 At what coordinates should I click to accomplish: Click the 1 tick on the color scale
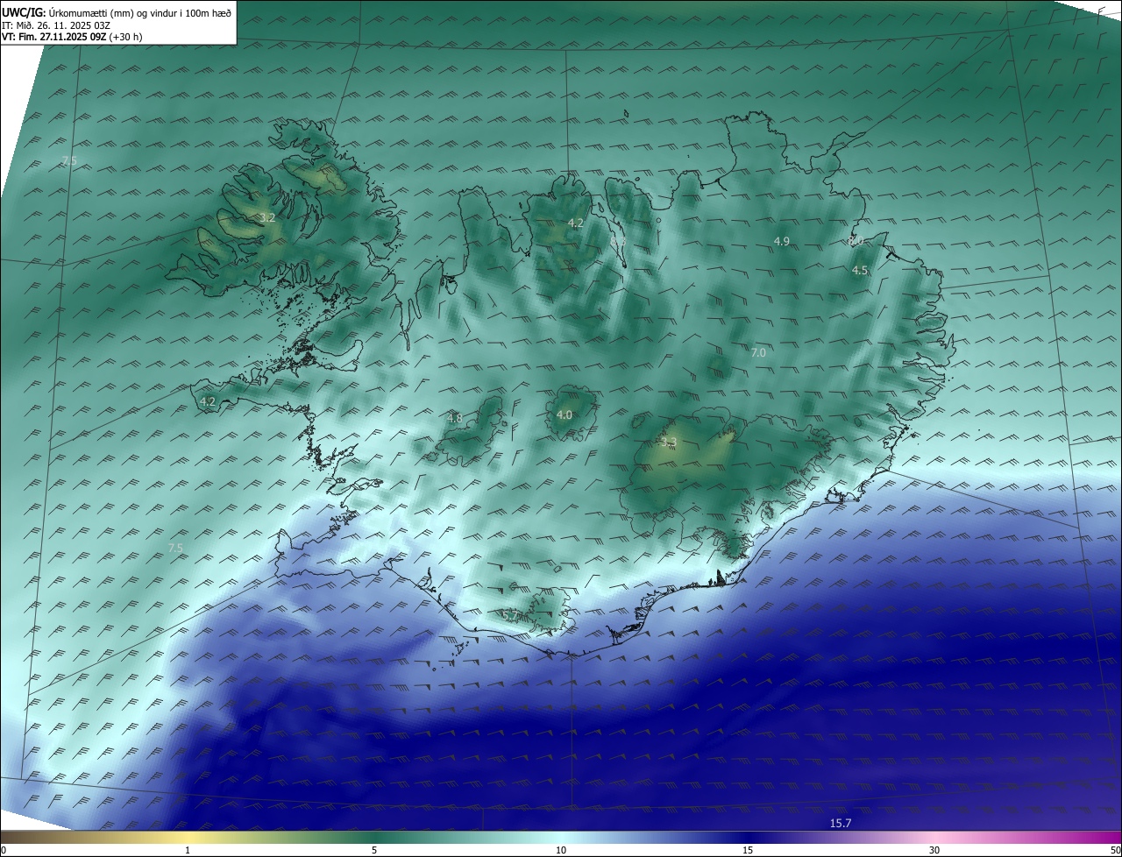[x=188, y=850]
